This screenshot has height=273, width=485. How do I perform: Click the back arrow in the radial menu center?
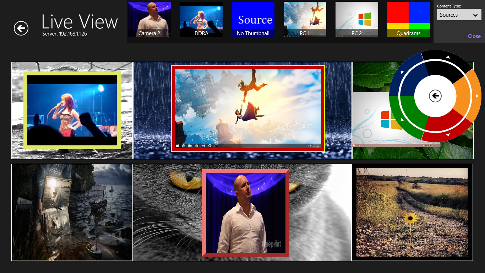click(x=435, y=96)
